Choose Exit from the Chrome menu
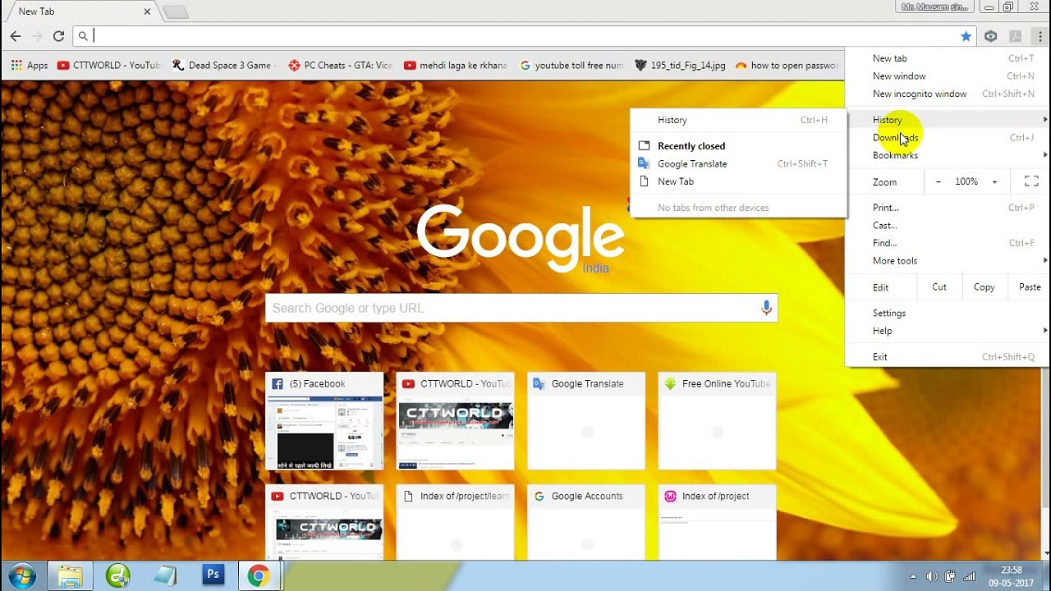The width and height of the screenshot is (1051, 591). (948, 357)
